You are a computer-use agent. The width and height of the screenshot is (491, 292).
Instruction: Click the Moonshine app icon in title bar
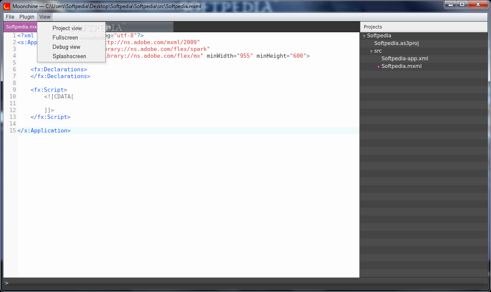point(6,6)
